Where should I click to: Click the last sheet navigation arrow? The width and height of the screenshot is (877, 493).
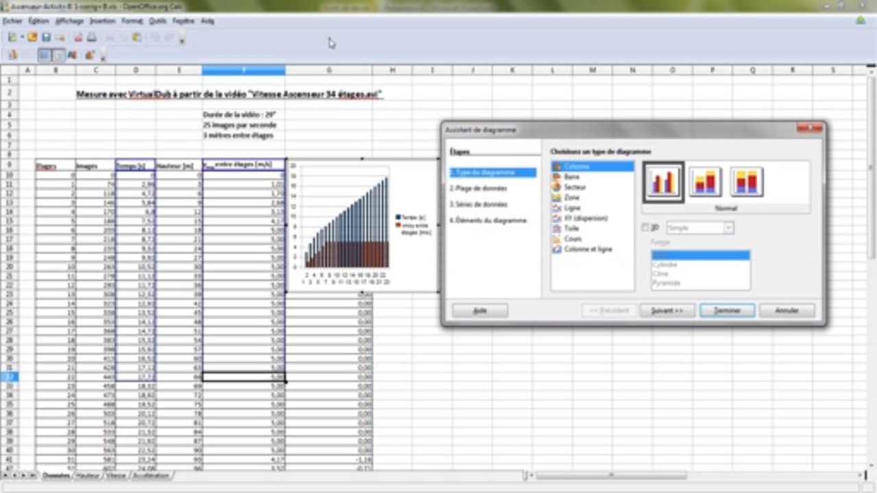(x=32, y=475)
